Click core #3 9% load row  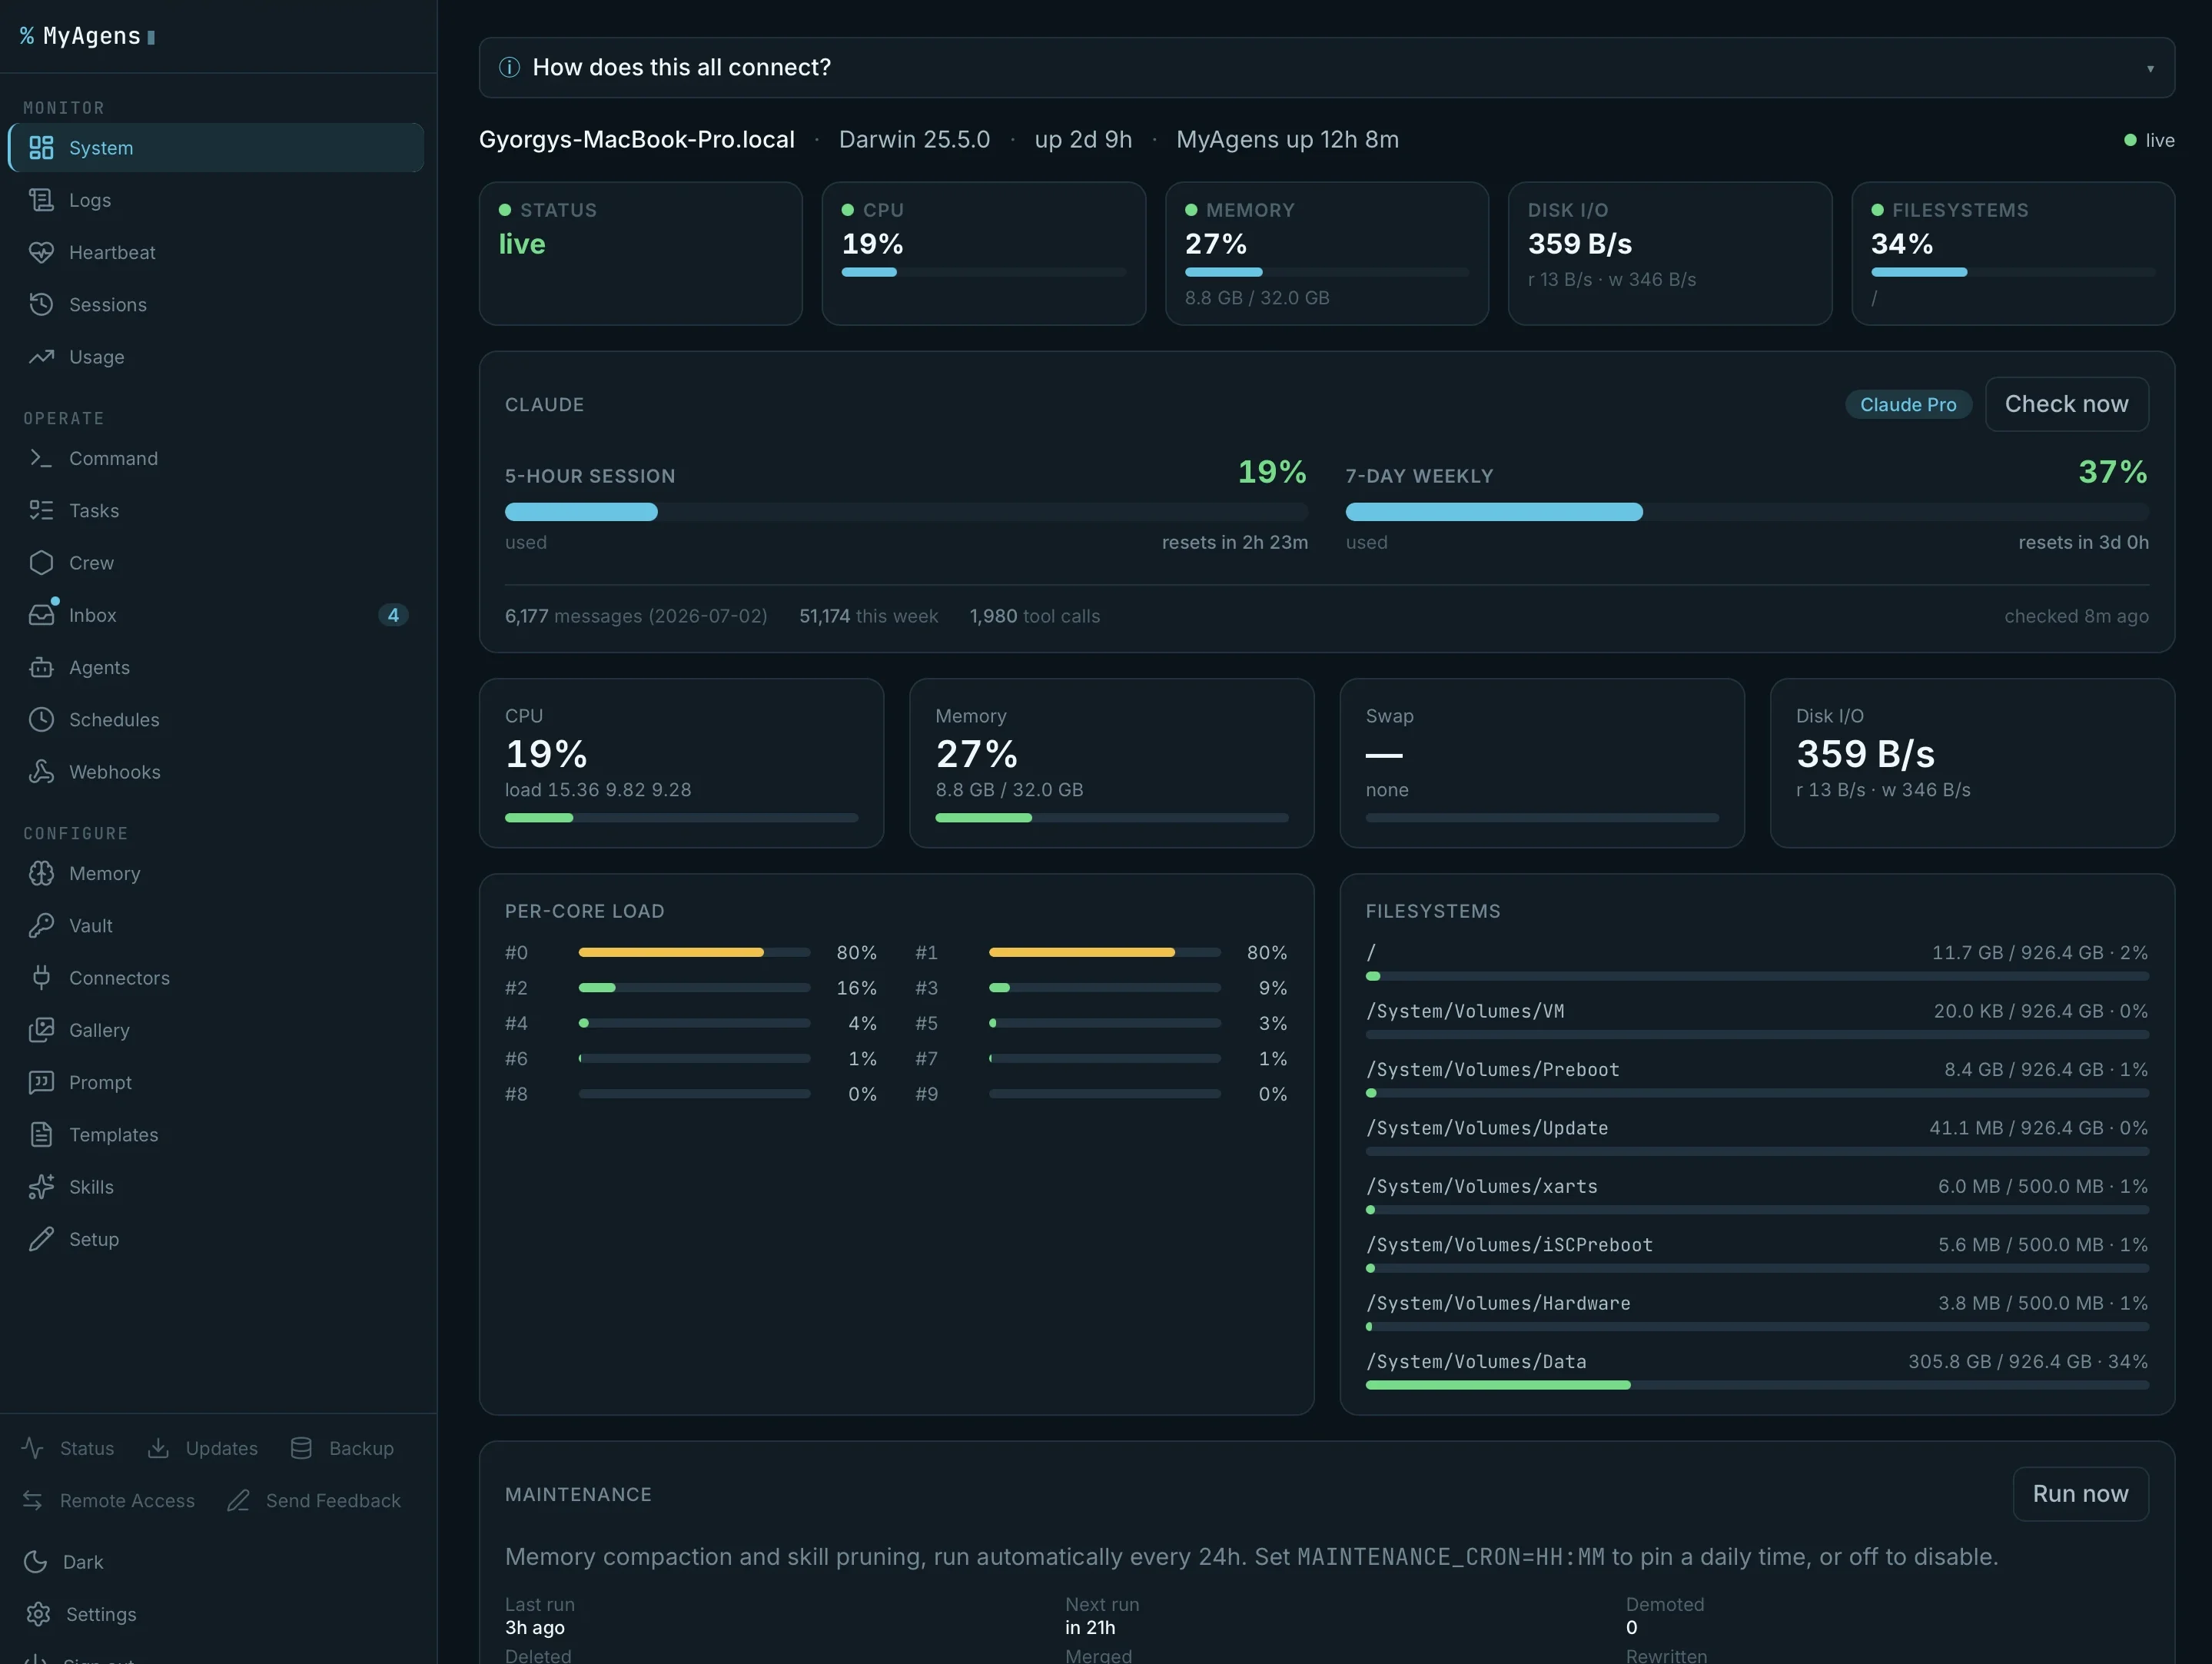pos(1101,988)
